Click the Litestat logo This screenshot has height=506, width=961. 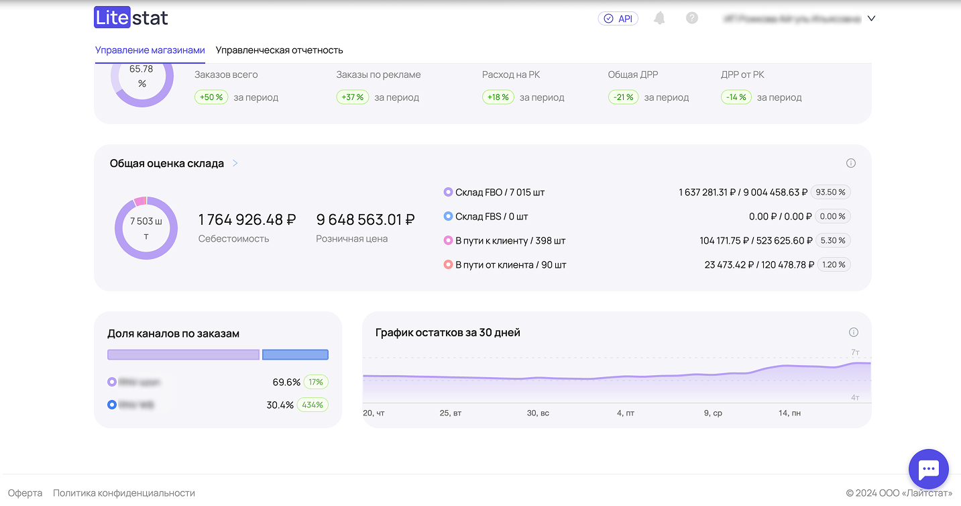click(x=131, y=17)
